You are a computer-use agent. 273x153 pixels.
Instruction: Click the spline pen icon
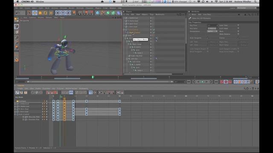(x=102, y=13)
